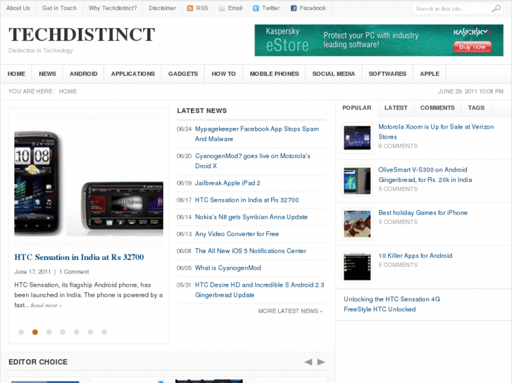This screenshot has height=383, width=512.
Task: Select the third slider pagination dot
Action: (x=49, y=332)
